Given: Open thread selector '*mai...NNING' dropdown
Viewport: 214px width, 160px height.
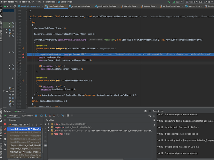Looking at the screenshot, I should (19, 125).
